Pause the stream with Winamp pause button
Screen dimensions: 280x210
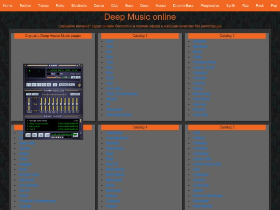click(39, 85)
